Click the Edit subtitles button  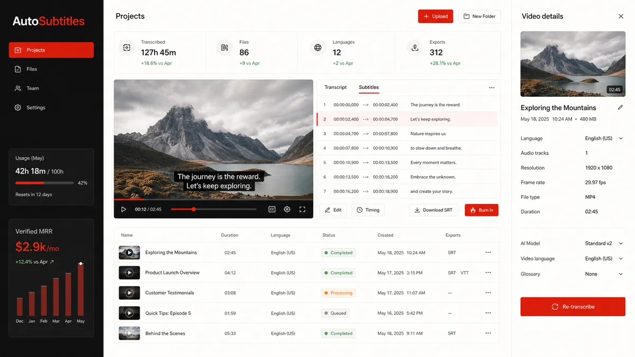[x=333, y=210]
